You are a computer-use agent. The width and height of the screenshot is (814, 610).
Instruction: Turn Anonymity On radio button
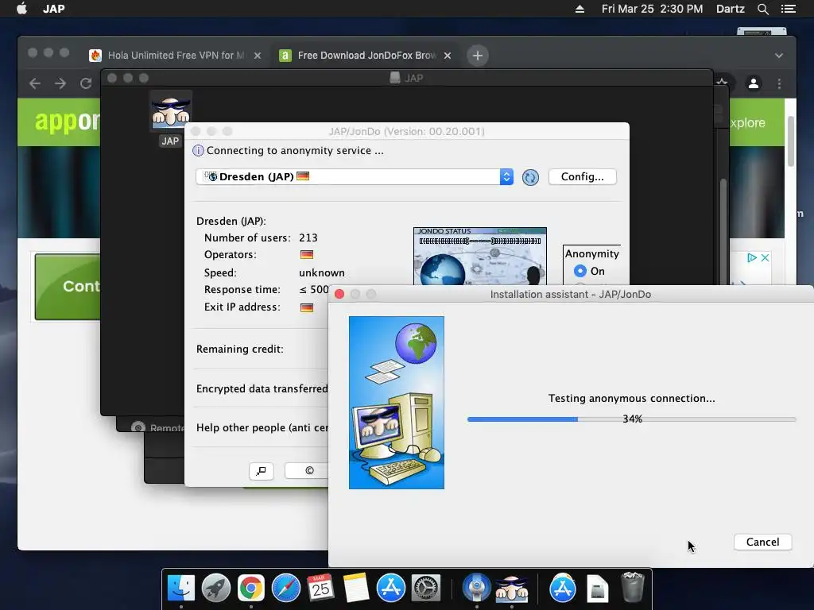[579, 271]
